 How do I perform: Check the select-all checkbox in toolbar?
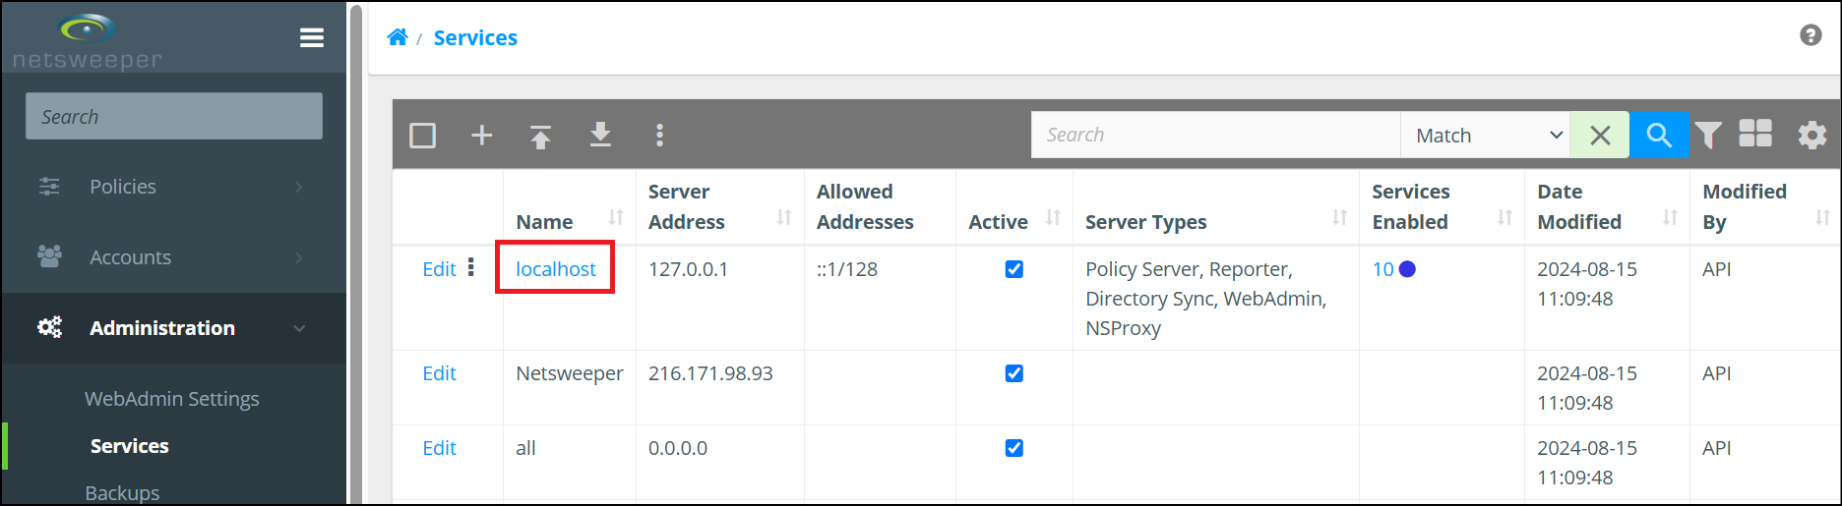click(x=422, y=135)
